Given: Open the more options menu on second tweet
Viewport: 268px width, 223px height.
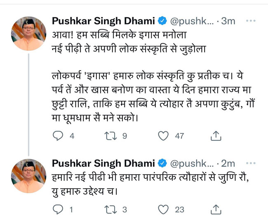Looking at the screenshot, I should pos(250,163).
